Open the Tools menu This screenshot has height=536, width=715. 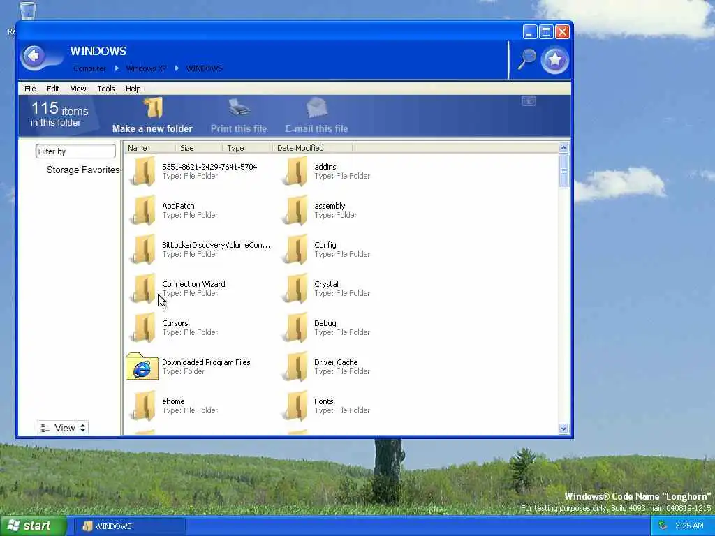pos(106,89)
